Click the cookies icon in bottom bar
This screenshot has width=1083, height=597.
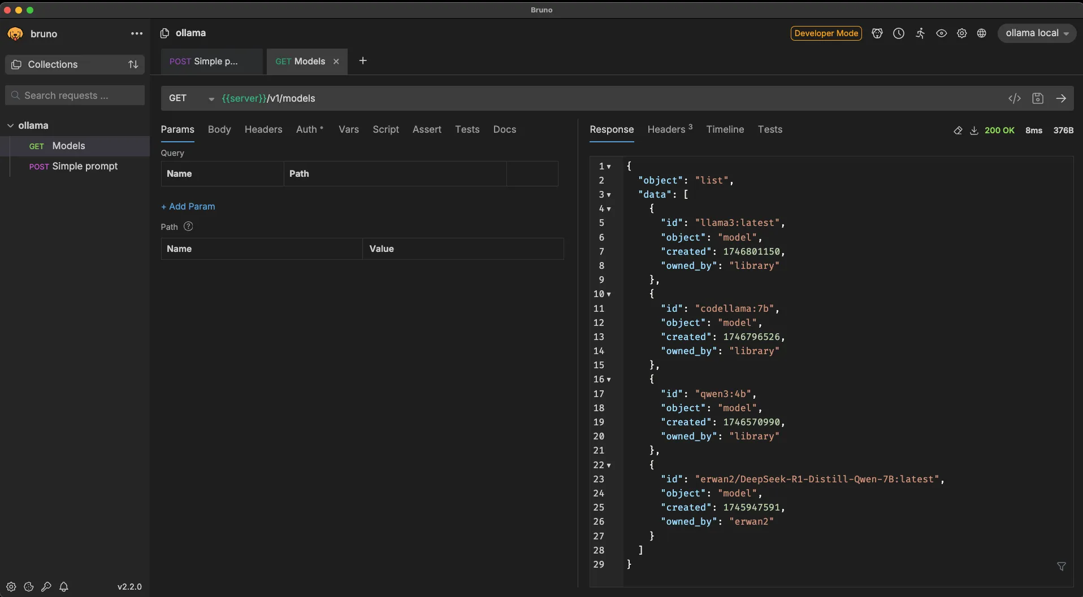tap(29, 587)
